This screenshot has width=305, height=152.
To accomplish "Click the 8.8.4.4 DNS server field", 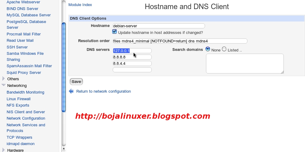I will [x=132, y=63].
